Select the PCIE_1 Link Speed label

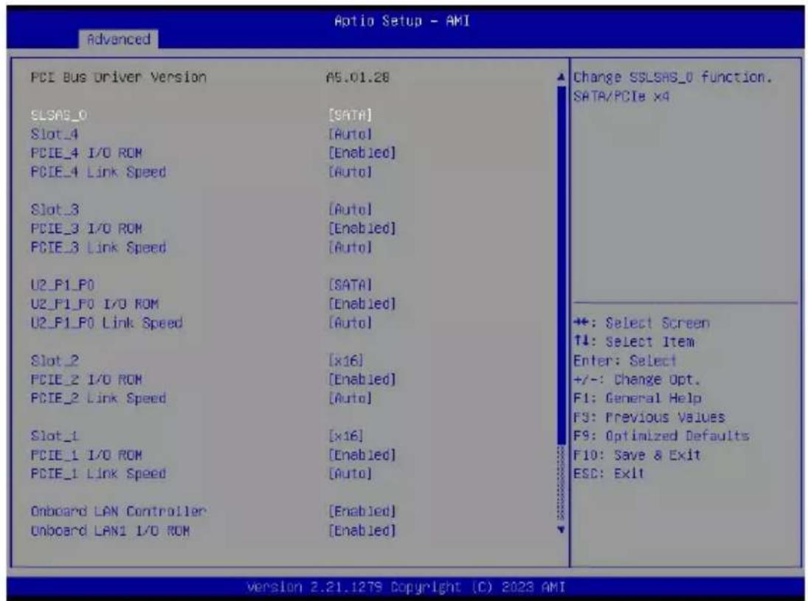[98, 473]
